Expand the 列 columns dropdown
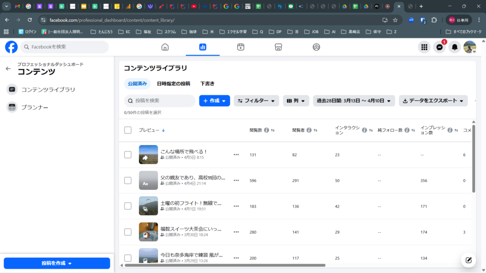This screenshot has width=486, height=273. coord(296,100)
